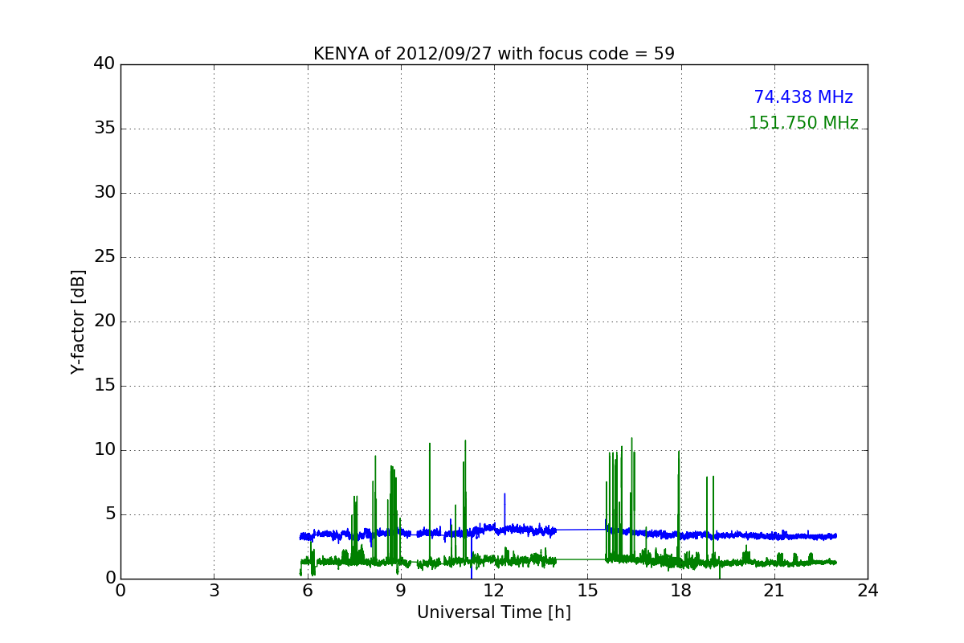This screenshot has width=964, height=643.
Task: Click y-axis tick label 10
Action: 104,450
